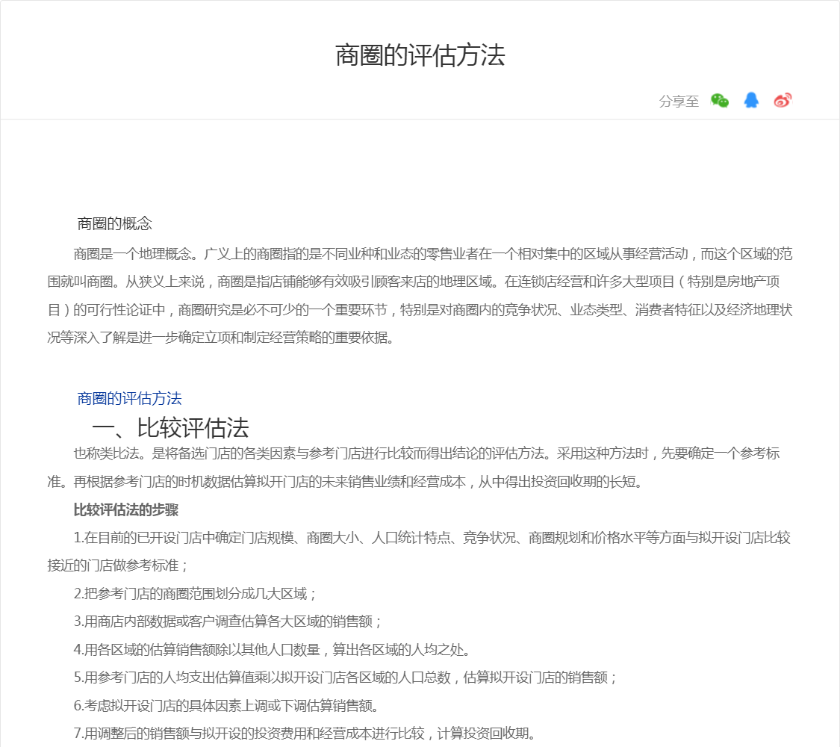The image size is (840, 747).
Task: Share the article to QQ
Action: pos(751,100)
